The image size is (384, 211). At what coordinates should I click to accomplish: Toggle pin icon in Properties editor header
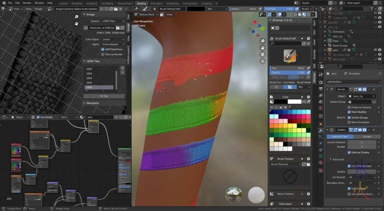(x=379, y=73)
